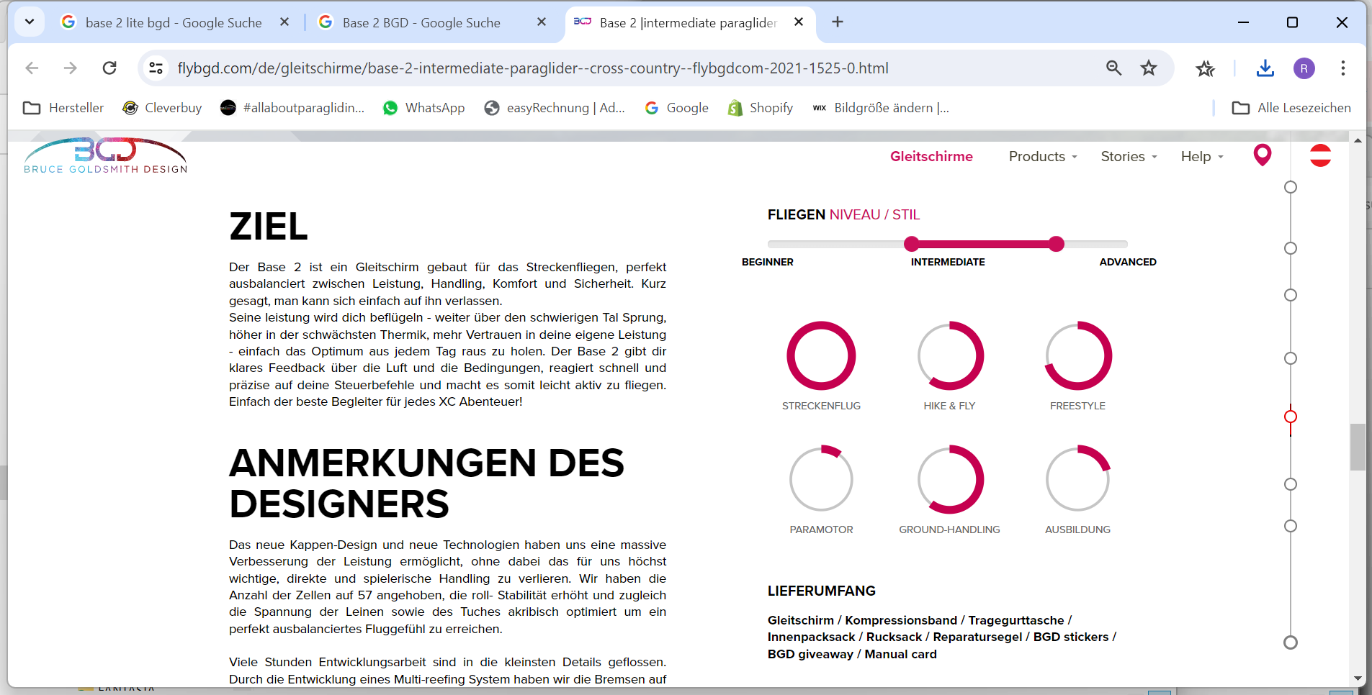This screenshot has height=695, width=1372.
Task: Click the page scrollbar thumb
Action: click(1358, 447)
